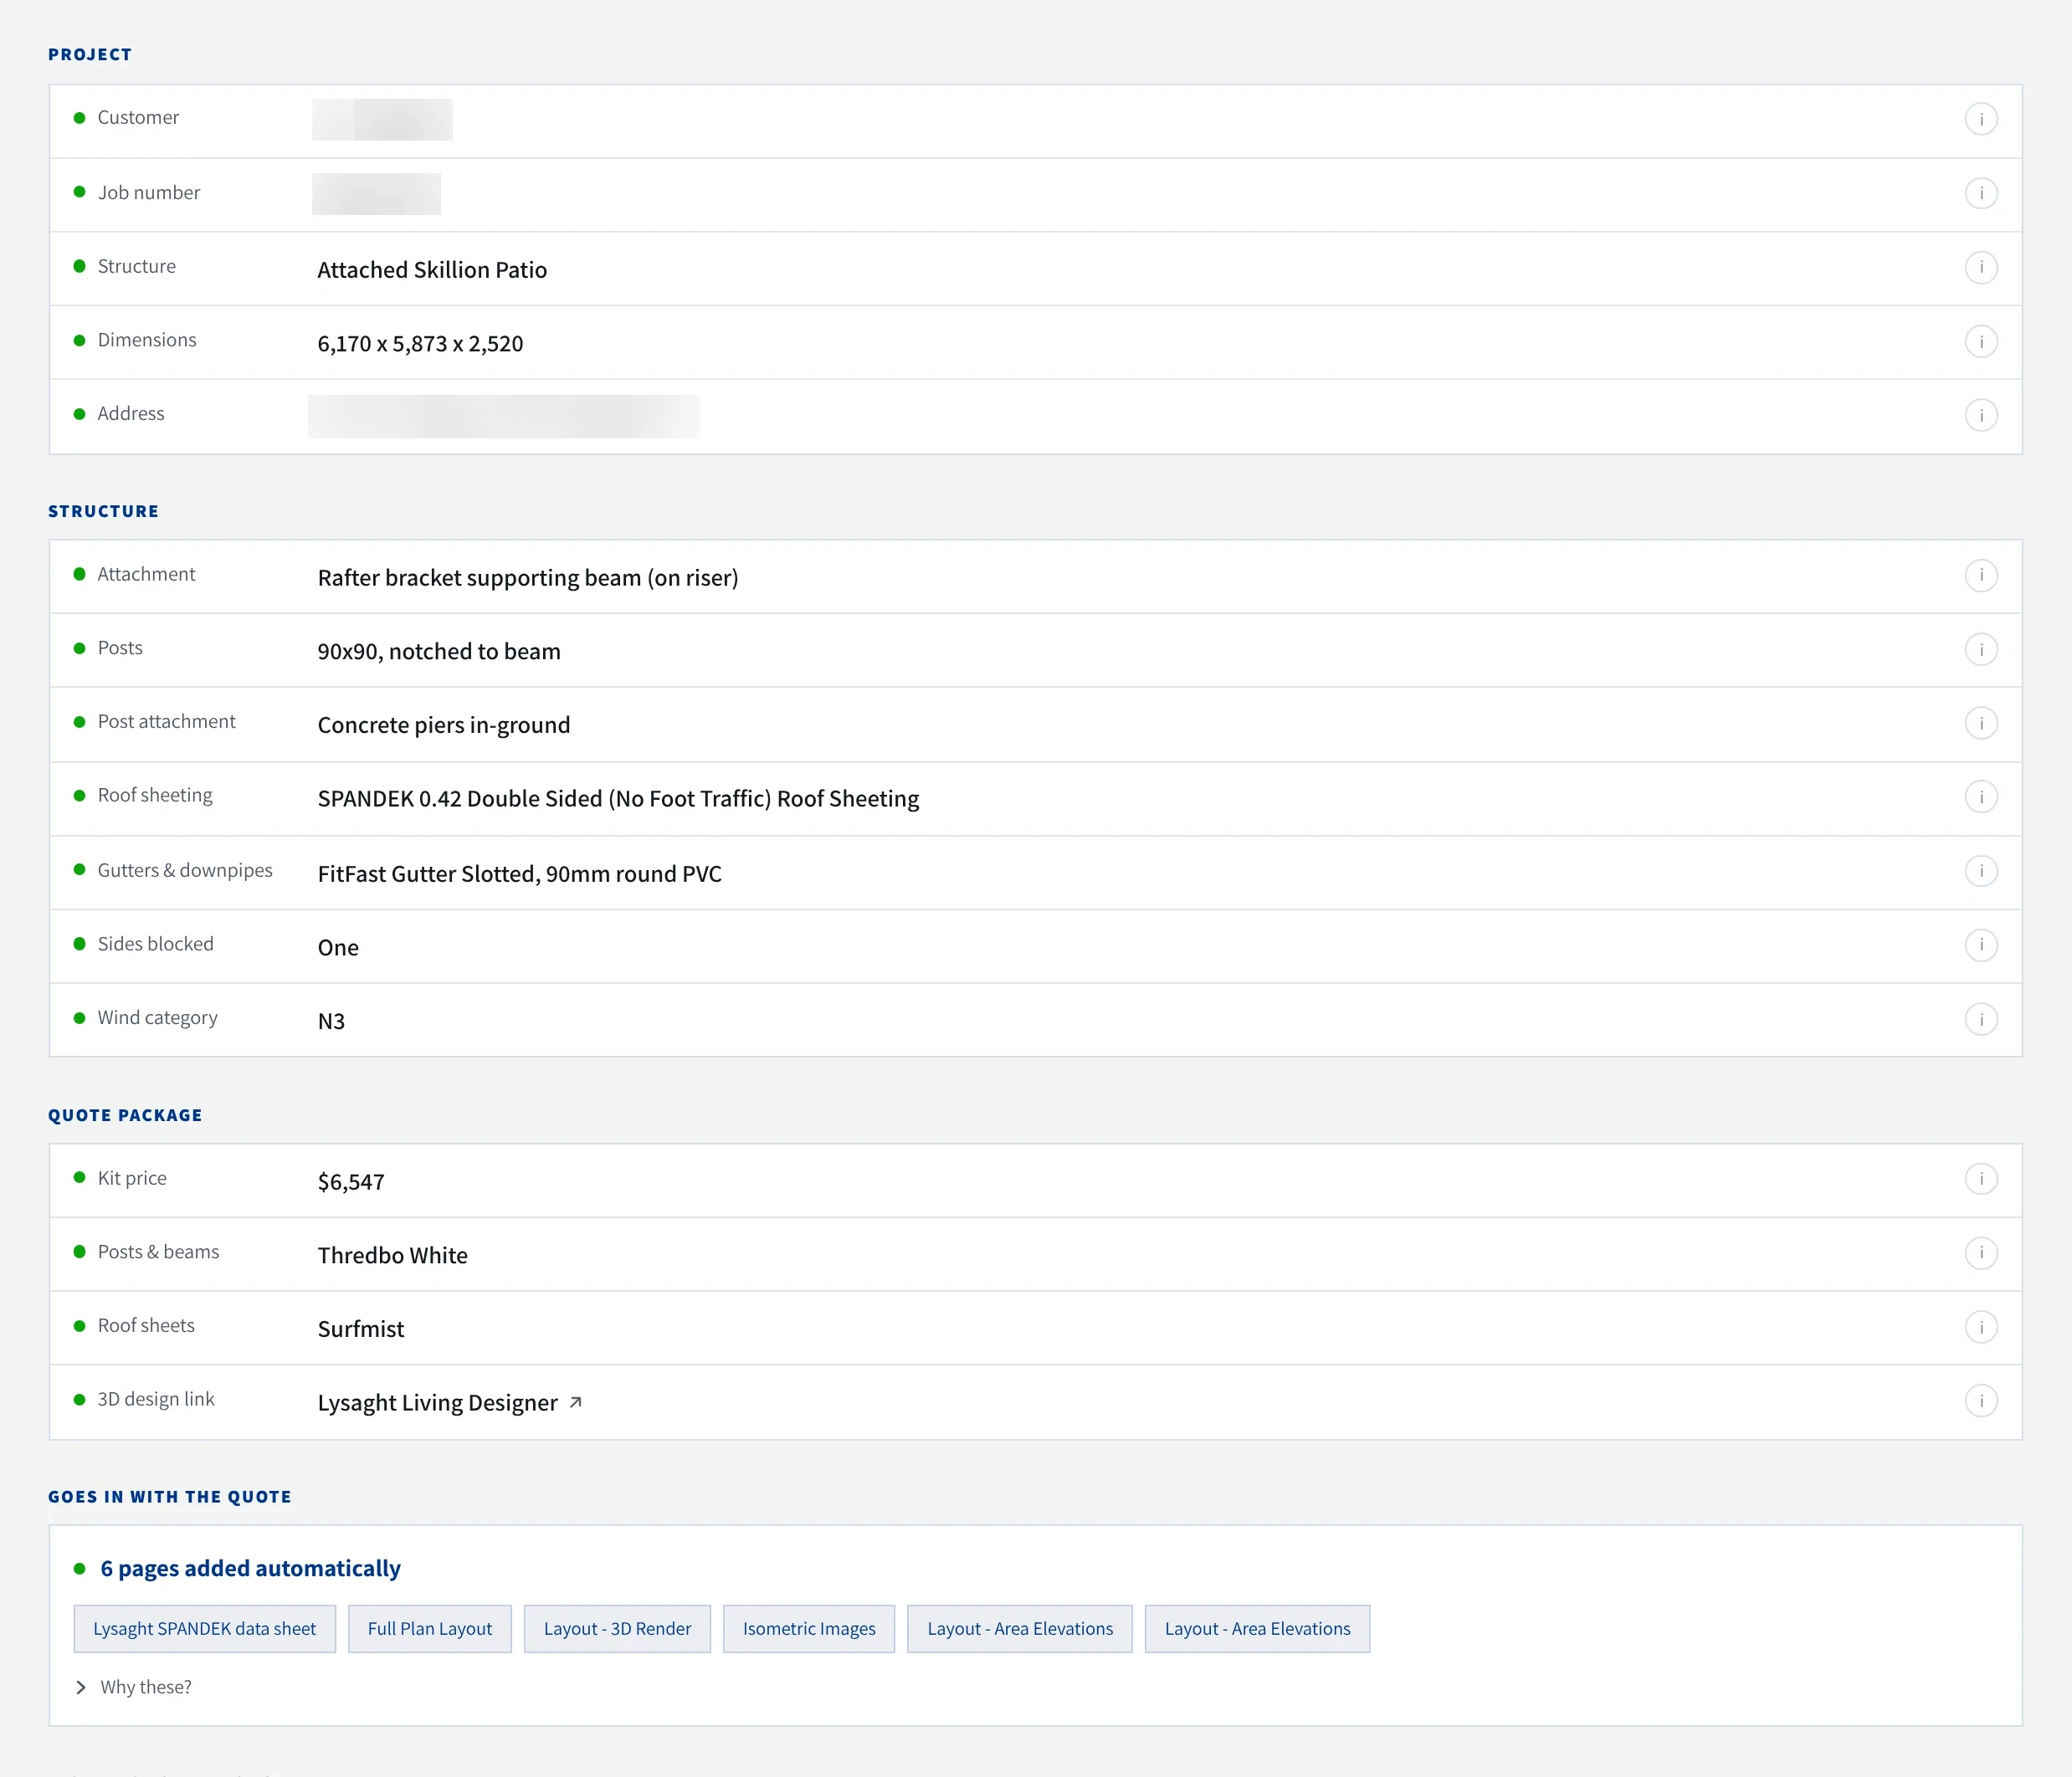Click the Concrete piers in-ground value
2072x1777 pixels.
444,725
